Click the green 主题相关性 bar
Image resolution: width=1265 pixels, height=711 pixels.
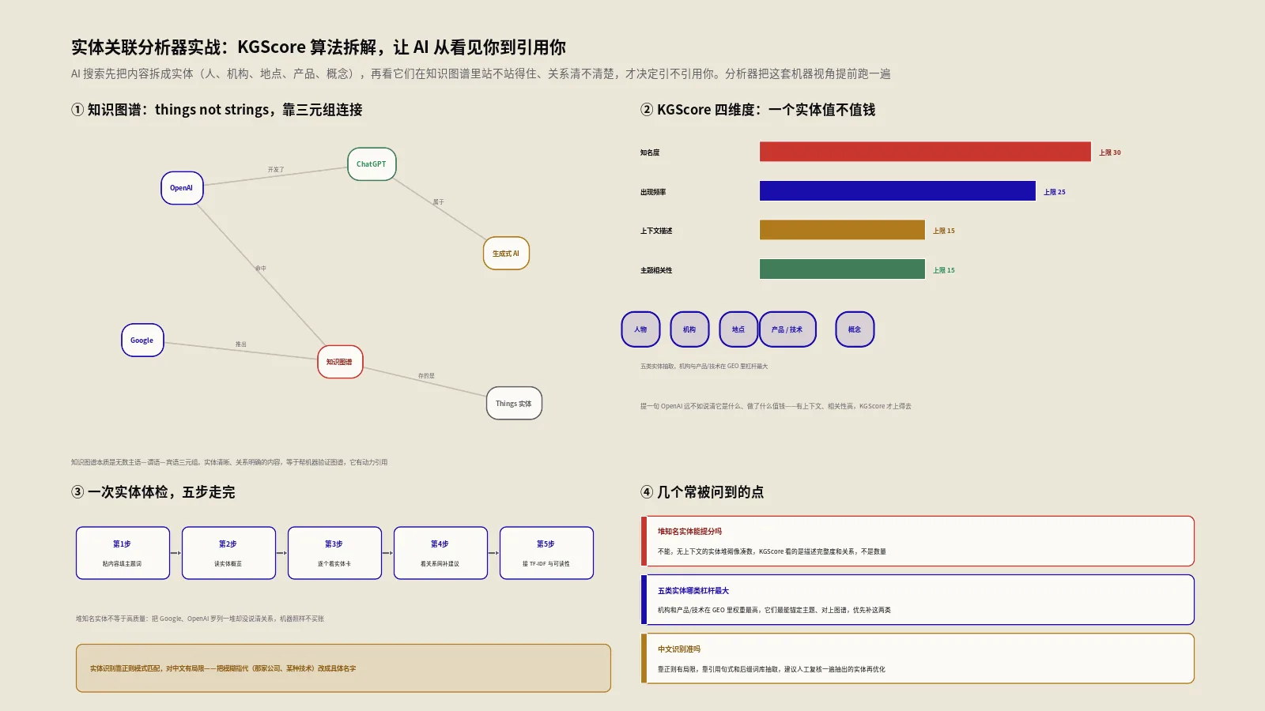(x=842, y=269)
